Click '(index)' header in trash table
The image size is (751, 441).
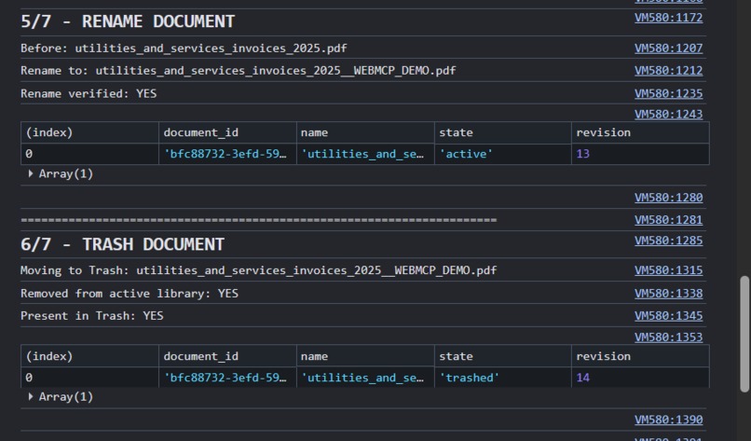click(x=89, y=356)
